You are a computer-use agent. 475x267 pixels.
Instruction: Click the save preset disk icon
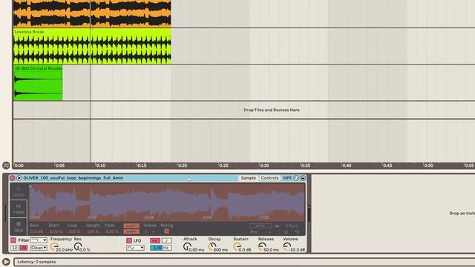(303, 178)
